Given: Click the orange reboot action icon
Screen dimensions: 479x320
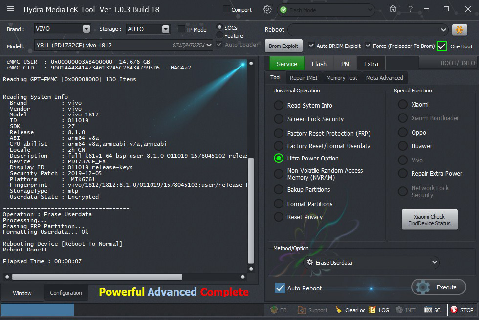Looking at the screenshot, I should [459, 30].
